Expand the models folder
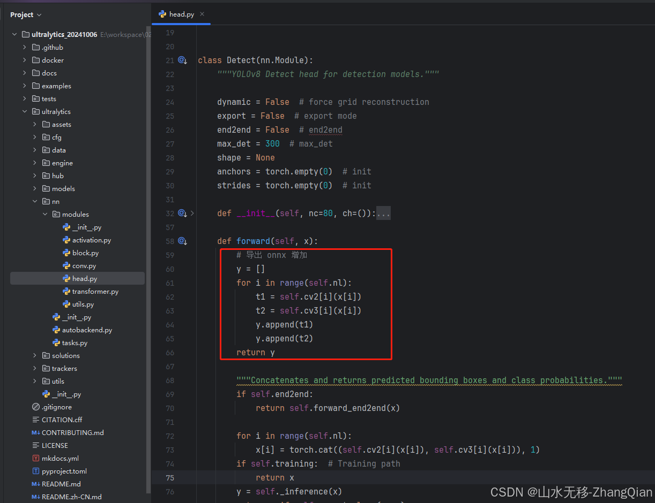The width and height of the screenshot is (655, 503). pyautogui.click(x=35, y=188)
